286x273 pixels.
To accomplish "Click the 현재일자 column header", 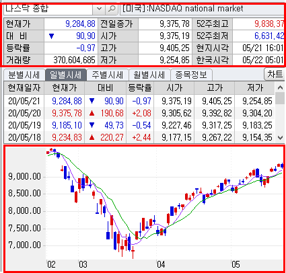I will tap(24, 88).
